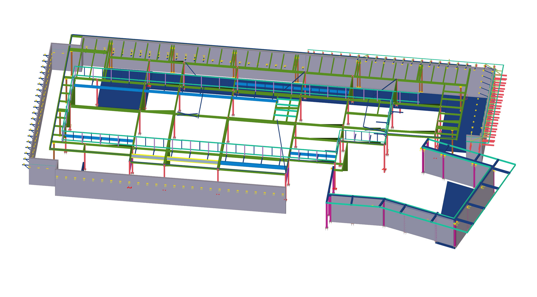Select the crossed dark blue braces in center
Viewport: 537px width, 297px height.
pyautogui.click(x=187, y=114)
